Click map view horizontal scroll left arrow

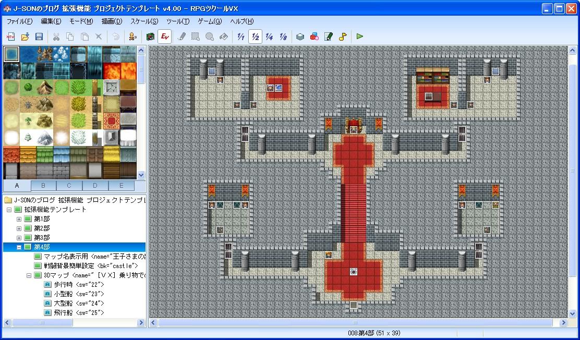pyautogui.click(x=153, y=323)
